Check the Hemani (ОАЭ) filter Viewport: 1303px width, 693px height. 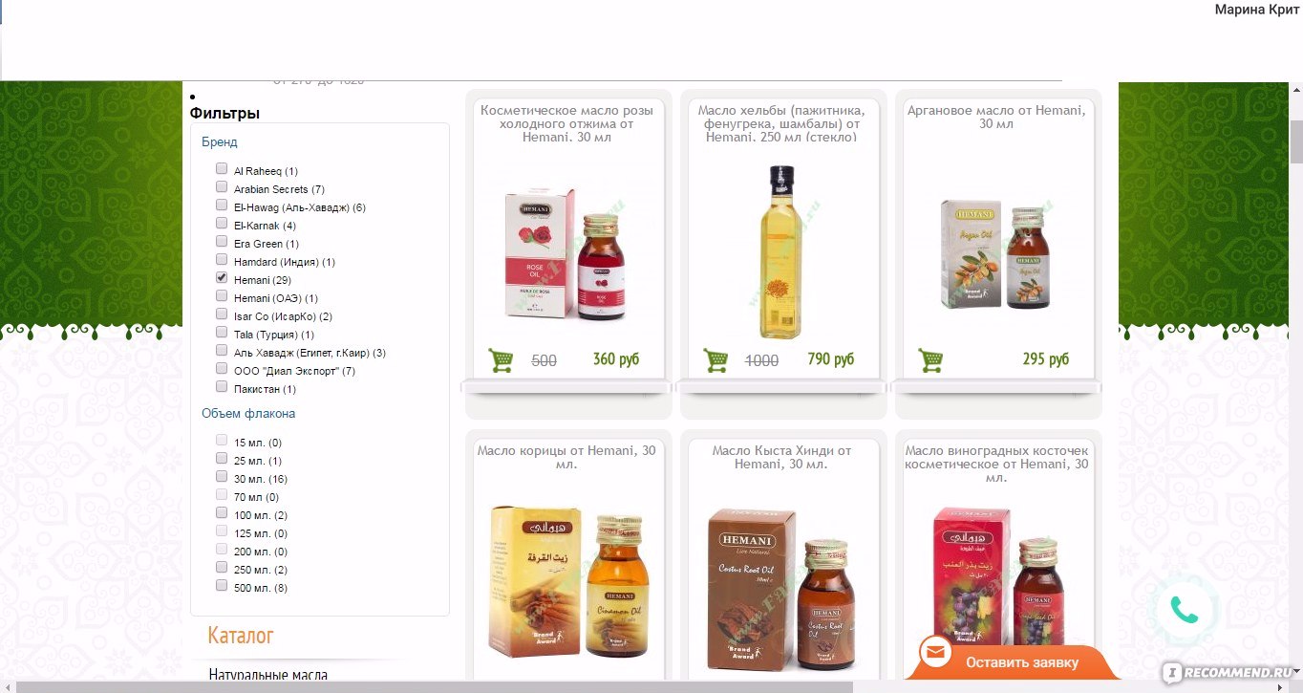tap(222, 297)
